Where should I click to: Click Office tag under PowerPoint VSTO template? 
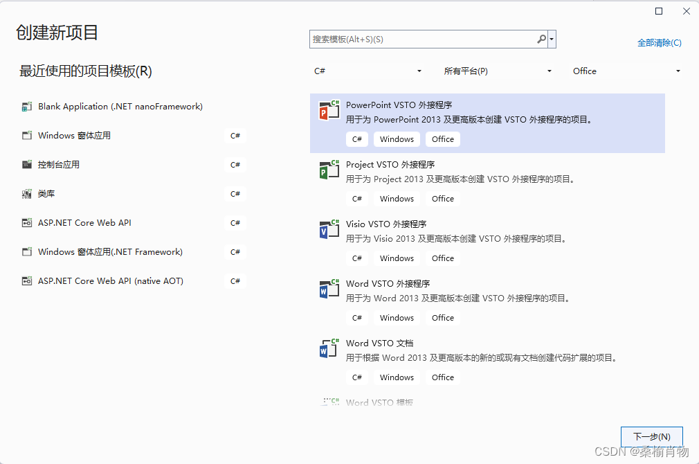443,139
